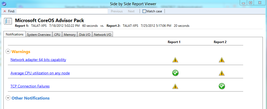267x109 pixels.
Task: Open the Network adapter 64 bits capability link
Action: point(38,60)
